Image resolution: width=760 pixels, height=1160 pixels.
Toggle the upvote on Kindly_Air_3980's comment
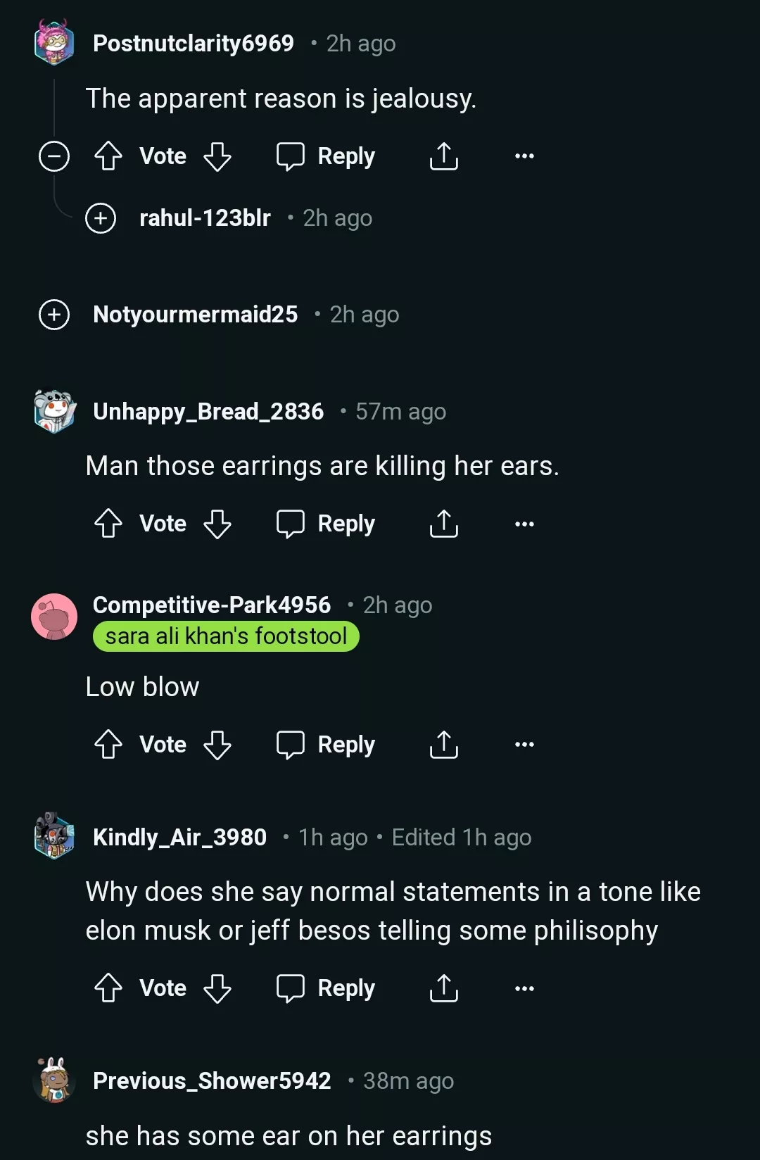[x=108, y=988]
